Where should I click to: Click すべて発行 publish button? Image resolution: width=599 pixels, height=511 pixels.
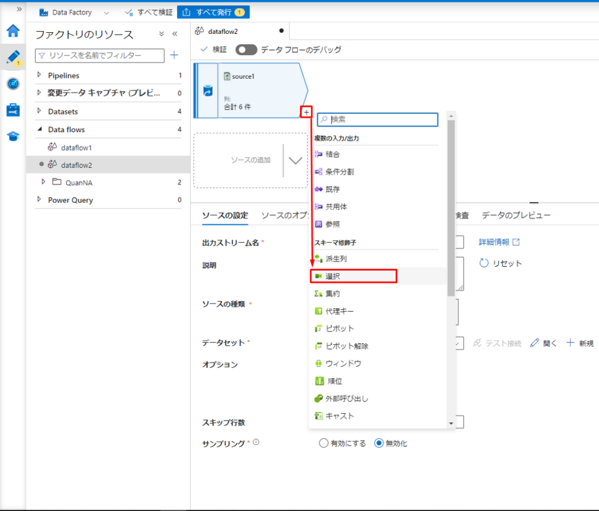213,12
